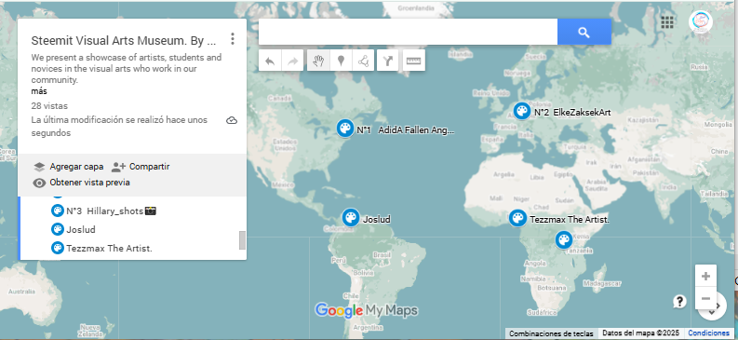738x340 pixels.
Task: Click Agregar capa
Action: (x=69, y=167)
